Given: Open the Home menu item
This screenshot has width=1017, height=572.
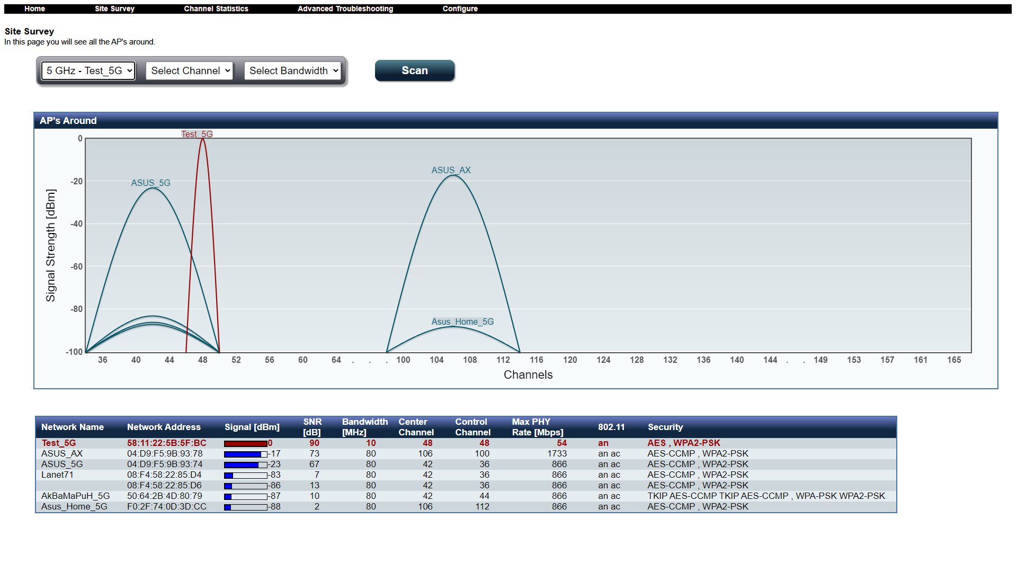Looking at the screenshot, I should pos(34,8).
